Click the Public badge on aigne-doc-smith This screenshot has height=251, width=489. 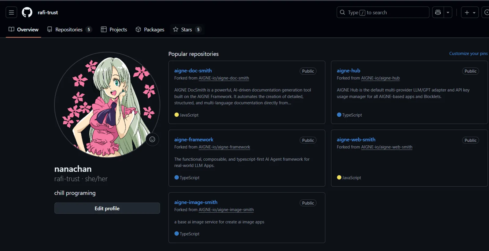308,71
